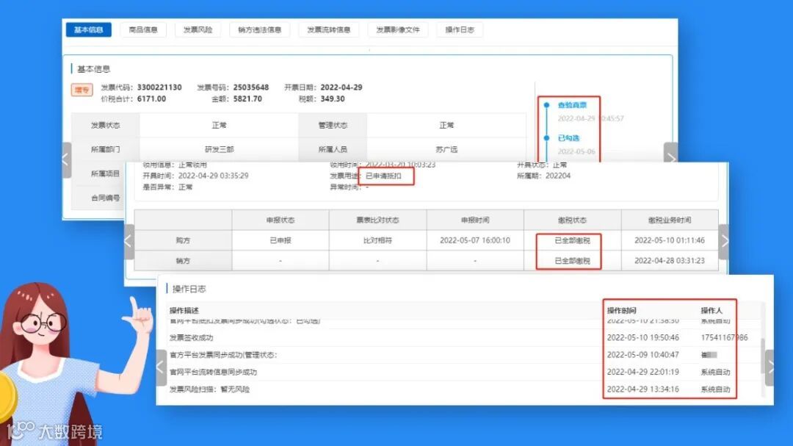The height and width of the screenshot is (446, 793).
Task: Click the 官网平台流转信息同步成功 log entry
Action: click(213, 372)
